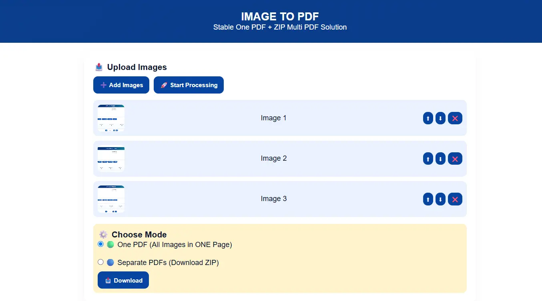Click the blue circle icon by Separate PDFs

[110, 262]
